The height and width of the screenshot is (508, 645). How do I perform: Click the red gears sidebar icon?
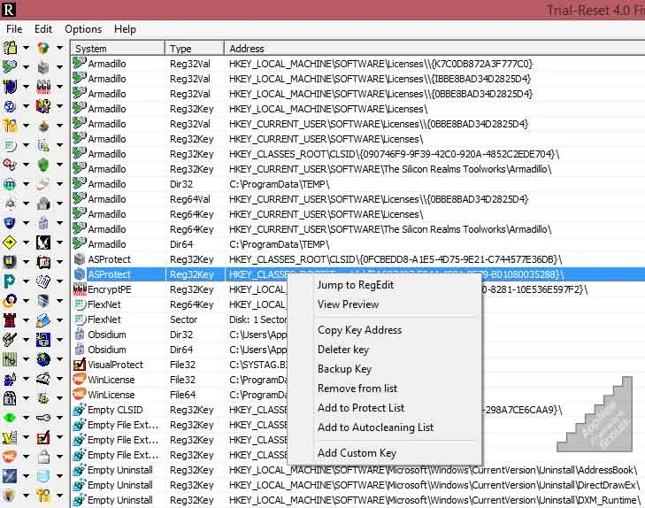[x=10, y=164]
